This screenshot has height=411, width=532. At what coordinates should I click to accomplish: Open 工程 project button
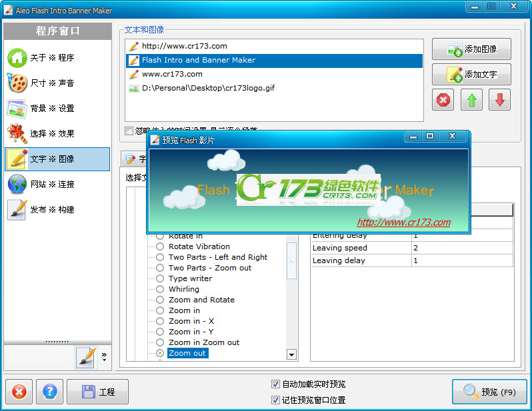click(x=98, y=392)
